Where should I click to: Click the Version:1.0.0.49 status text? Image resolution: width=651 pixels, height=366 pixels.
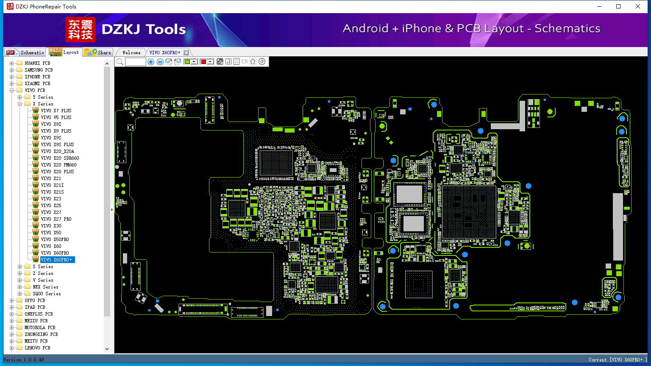tap(23, 360)
